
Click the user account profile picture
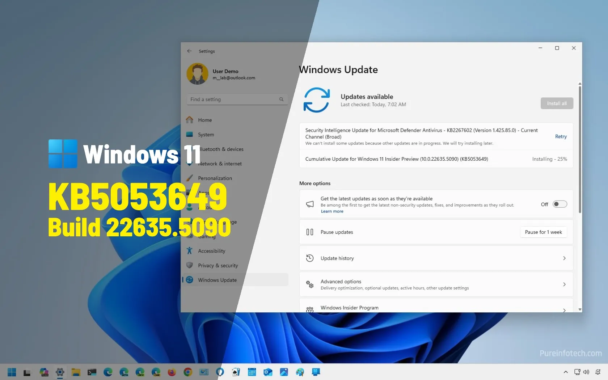click(x=197, y=73)
